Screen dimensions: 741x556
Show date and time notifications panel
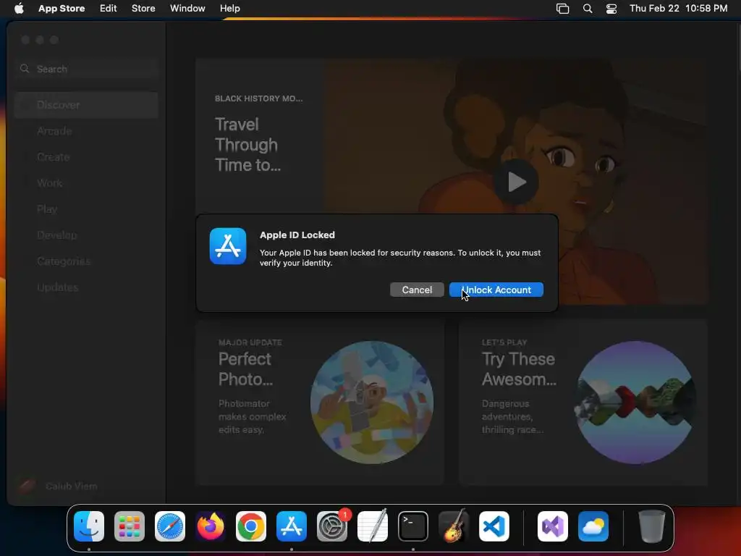click(678, 8)
